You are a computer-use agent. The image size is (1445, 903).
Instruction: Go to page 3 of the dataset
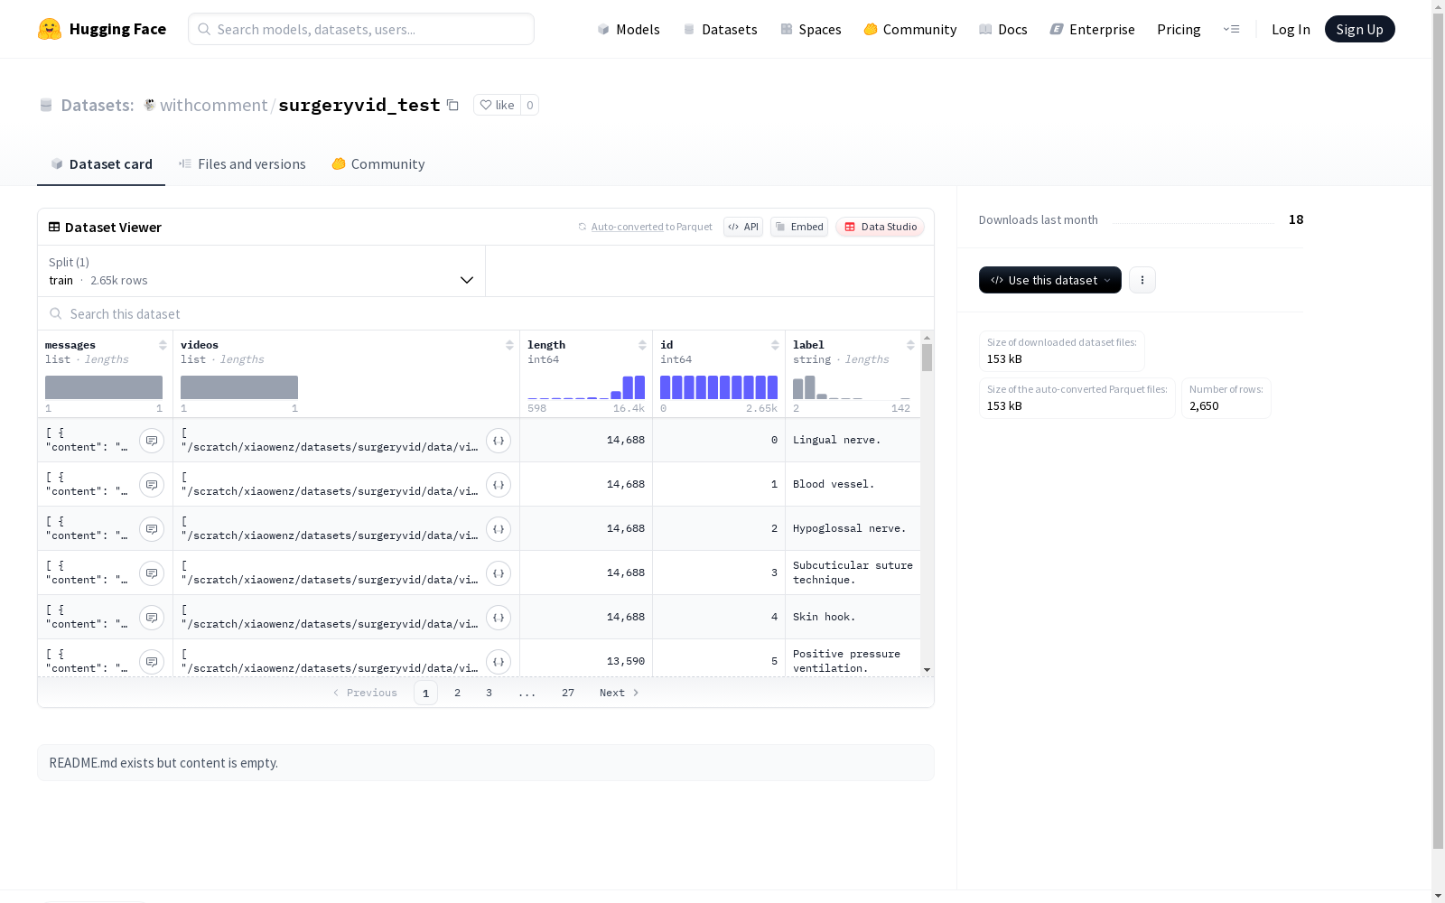(489, 693)
